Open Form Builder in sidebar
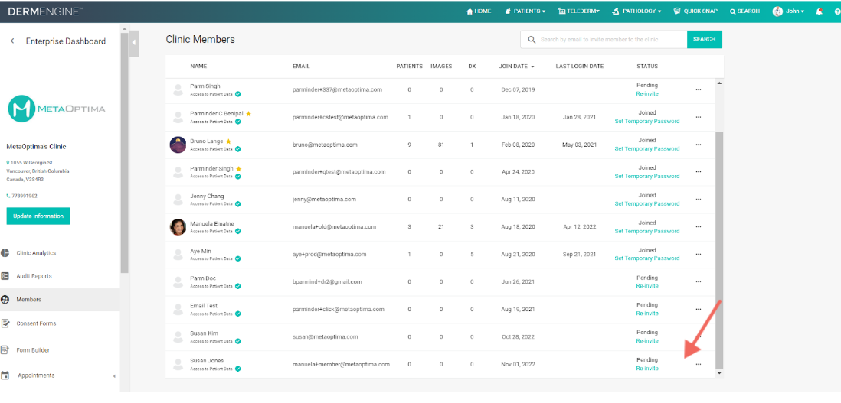 33,350
